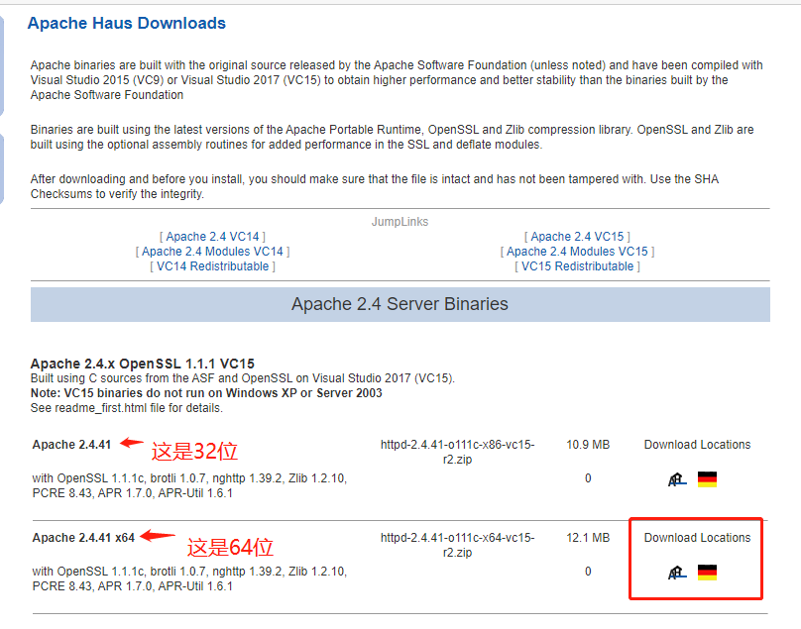The image size is (801, 629).
Task: Click the Apache 2.4.41 32-bit title
Action: pyautogui.click(x=71, y=445)
